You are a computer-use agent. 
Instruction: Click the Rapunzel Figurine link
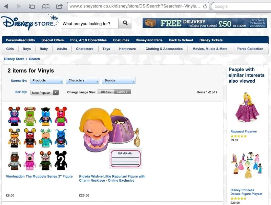pos(244,131)
